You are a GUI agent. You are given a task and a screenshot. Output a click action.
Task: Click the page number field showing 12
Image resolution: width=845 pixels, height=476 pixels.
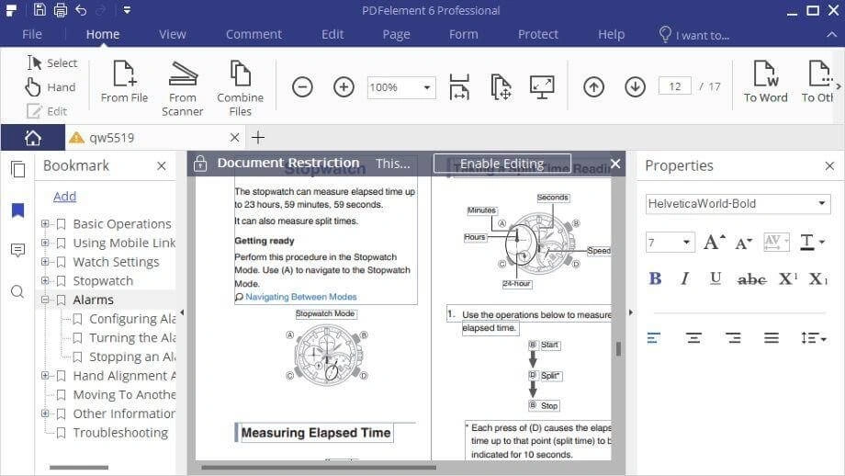(675, 86)
